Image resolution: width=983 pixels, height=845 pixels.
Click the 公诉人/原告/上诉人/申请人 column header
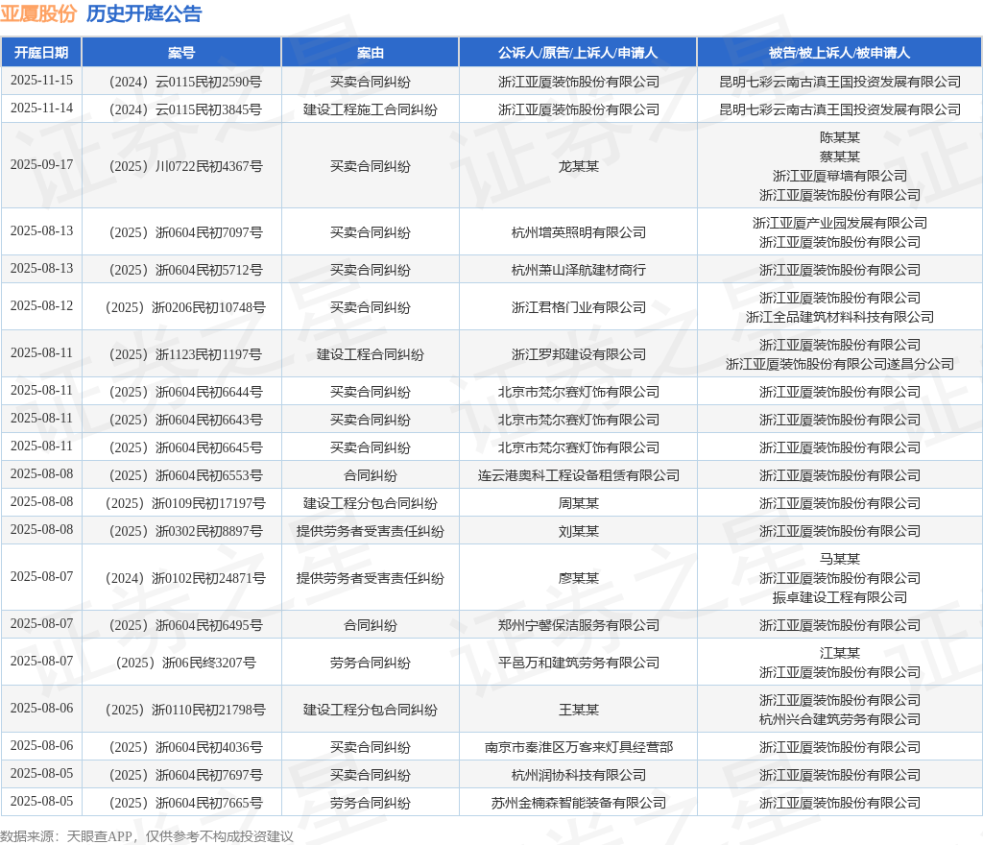(578, 53)
